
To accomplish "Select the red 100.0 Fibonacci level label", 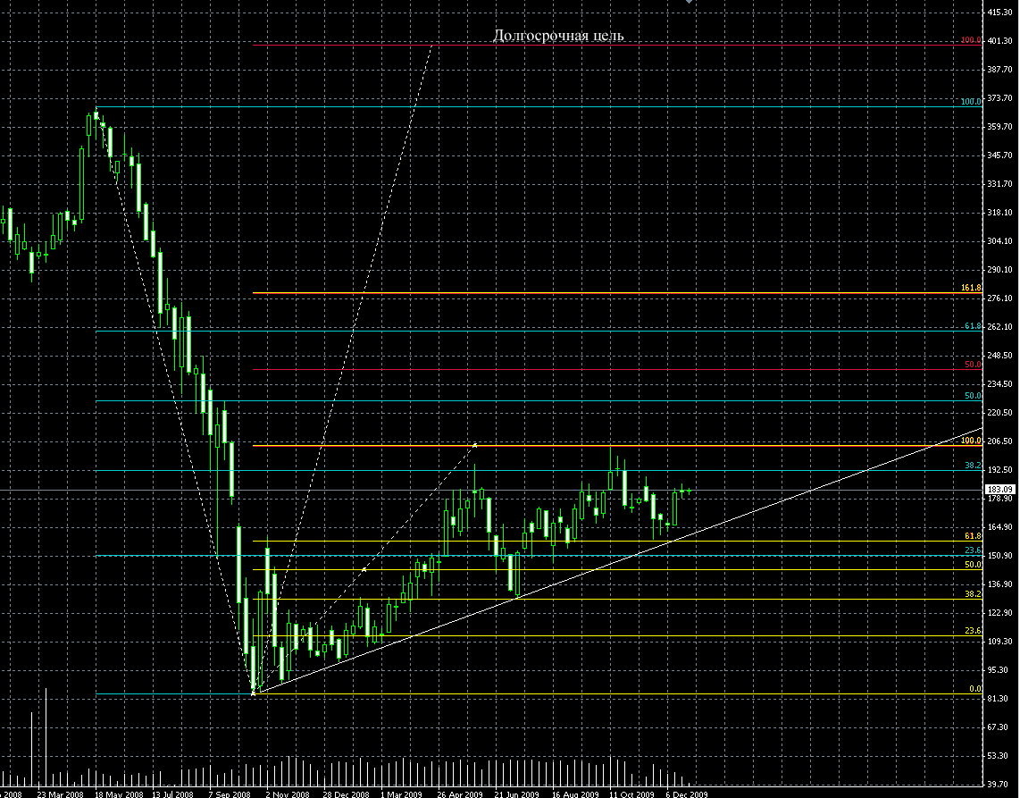I will pyautogui.click(x=971, y=40).
